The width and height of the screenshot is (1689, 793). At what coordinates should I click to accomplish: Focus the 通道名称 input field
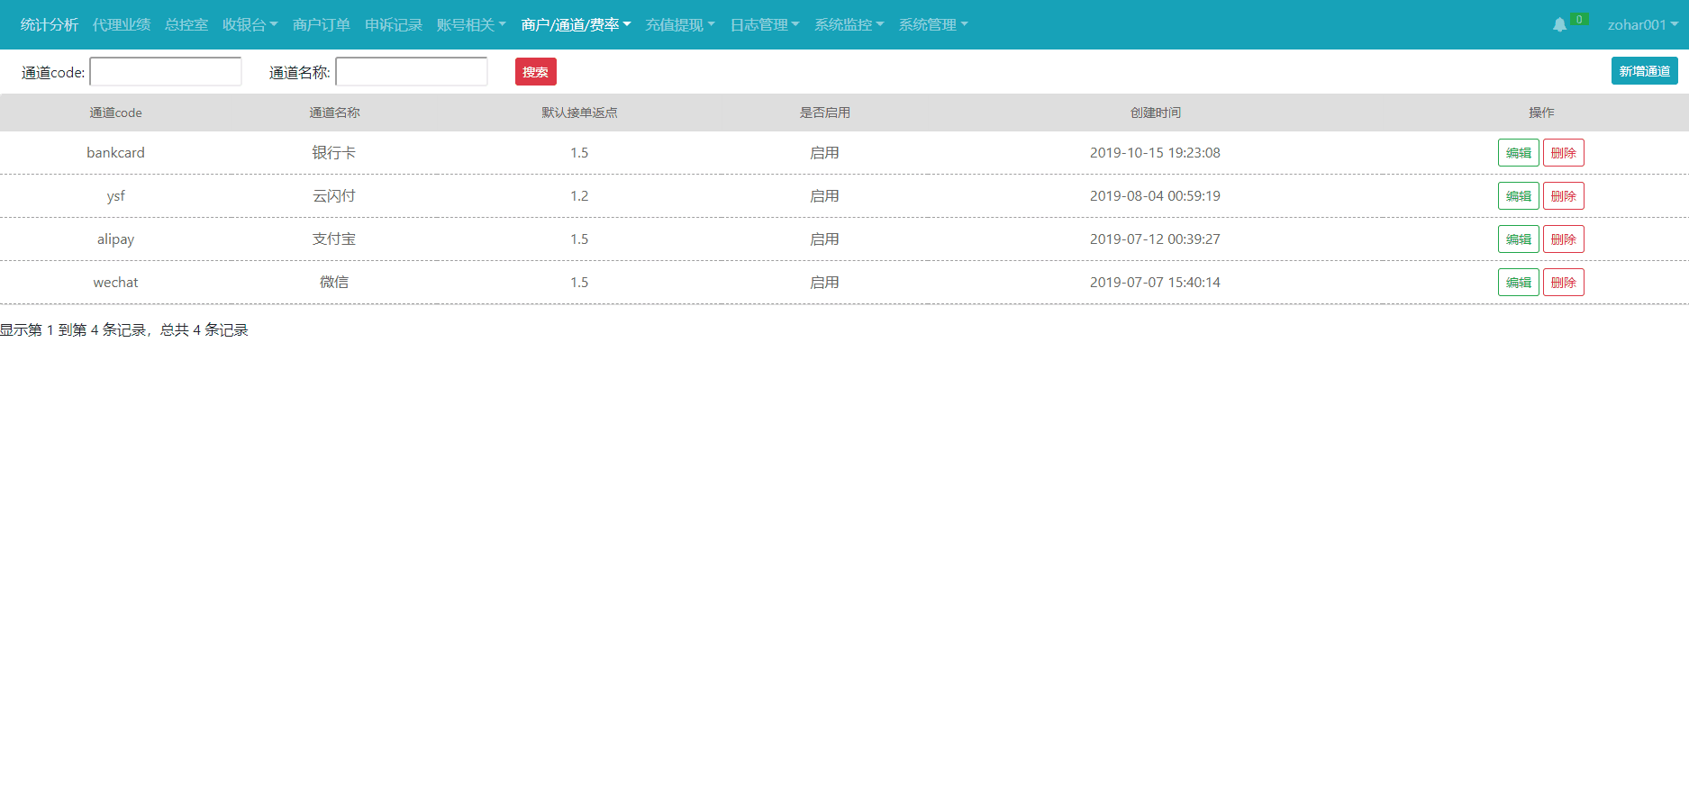point(412,72)
